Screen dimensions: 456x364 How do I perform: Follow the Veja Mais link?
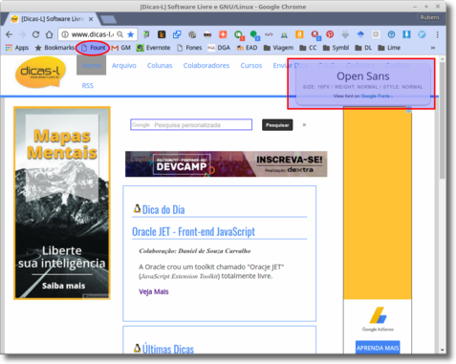click(154, 291)
